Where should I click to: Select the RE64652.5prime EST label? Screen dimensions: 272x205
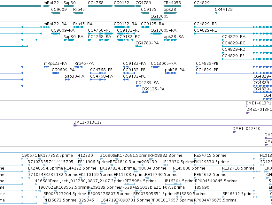(210, 175)
